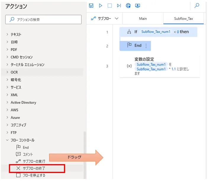Open the web recorder globe icon
The height and width of the screenshot is (181, 209).
click(128, 6)
